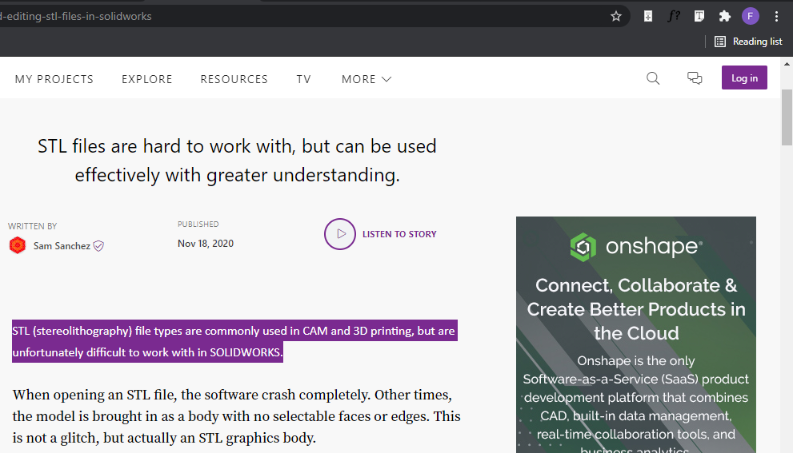This screenshot has height=453, width=793.
Task: Bookmark this page with the star icon
Action: point(616,16)
